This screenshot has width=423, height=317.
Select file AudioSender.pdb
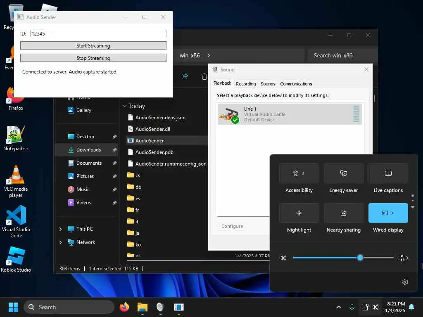click(x=154, y=152)
